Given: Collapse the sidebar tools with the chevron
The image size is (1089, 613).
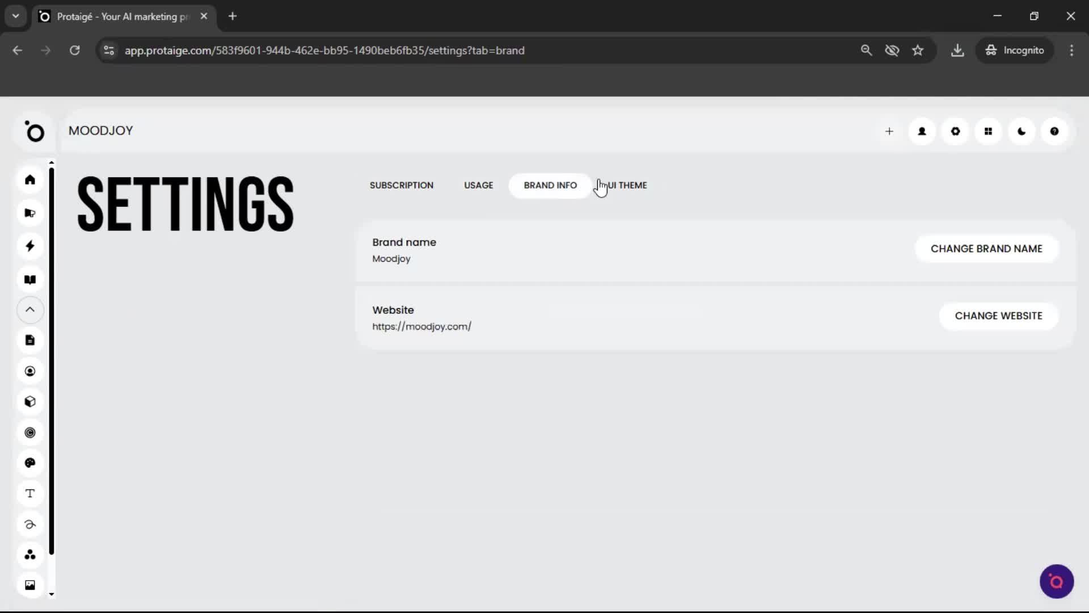Looking at the screenshot, I should click(x=29, y=310).
